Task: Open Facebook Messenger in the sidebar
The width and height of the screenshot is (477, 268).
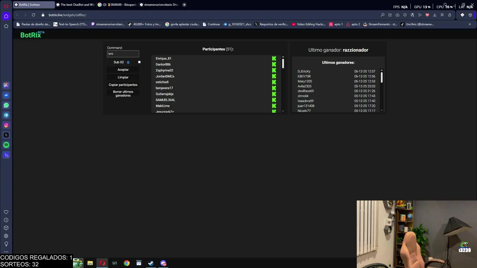Action: [6, 95]
